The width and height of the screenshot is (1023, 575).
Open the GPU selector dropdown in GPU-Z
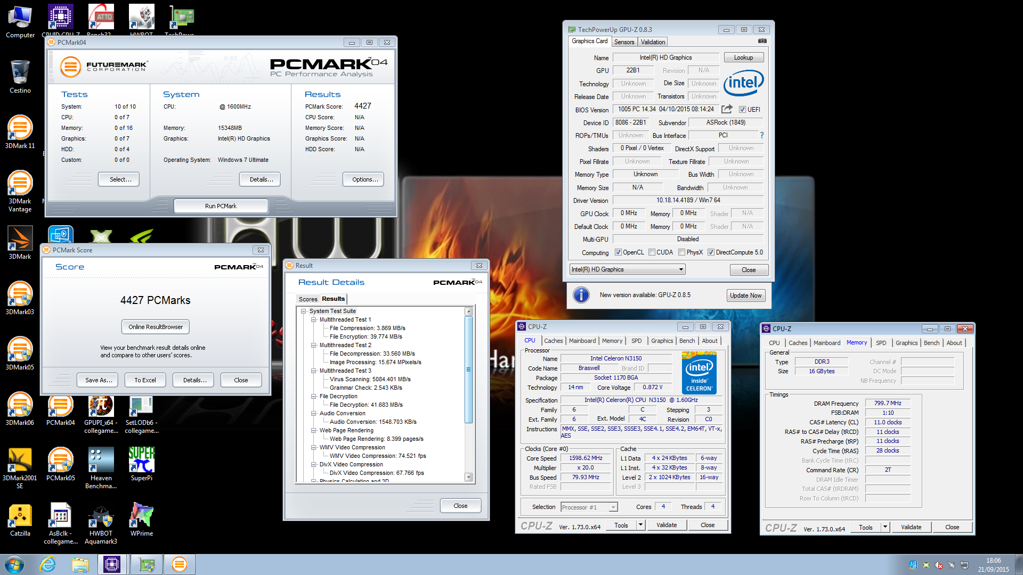(x=627, y=269)
